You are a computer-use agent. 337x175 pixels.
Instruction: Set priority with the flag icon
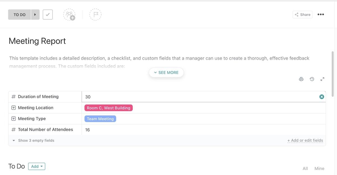coord(95,15)
